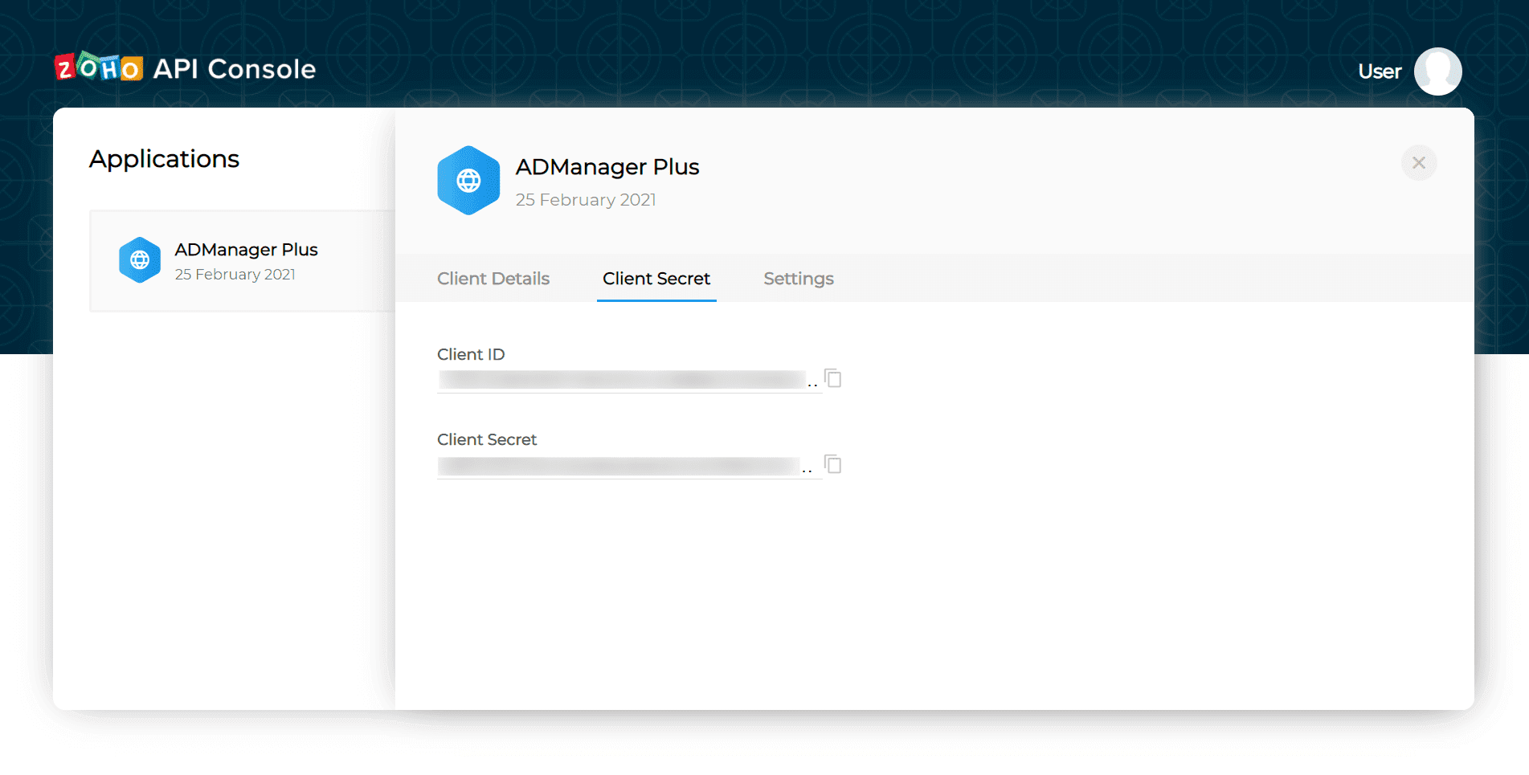Screen dimensions: 1529x775
Task: Click the blurred Client ID field
Action: click(x=629, y=380)
